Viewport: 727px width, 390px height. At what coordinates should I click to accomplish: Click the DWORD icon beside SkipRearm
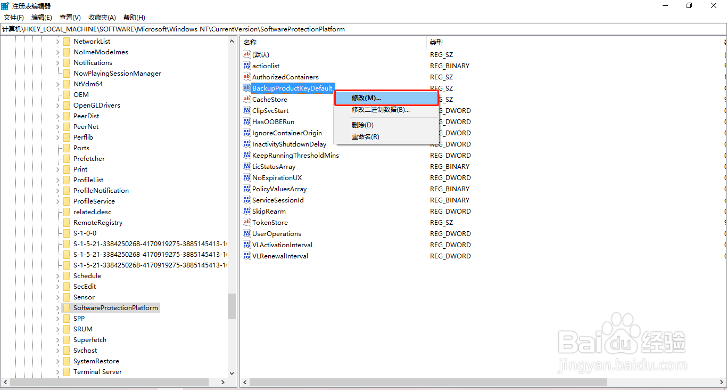[246, 211]
